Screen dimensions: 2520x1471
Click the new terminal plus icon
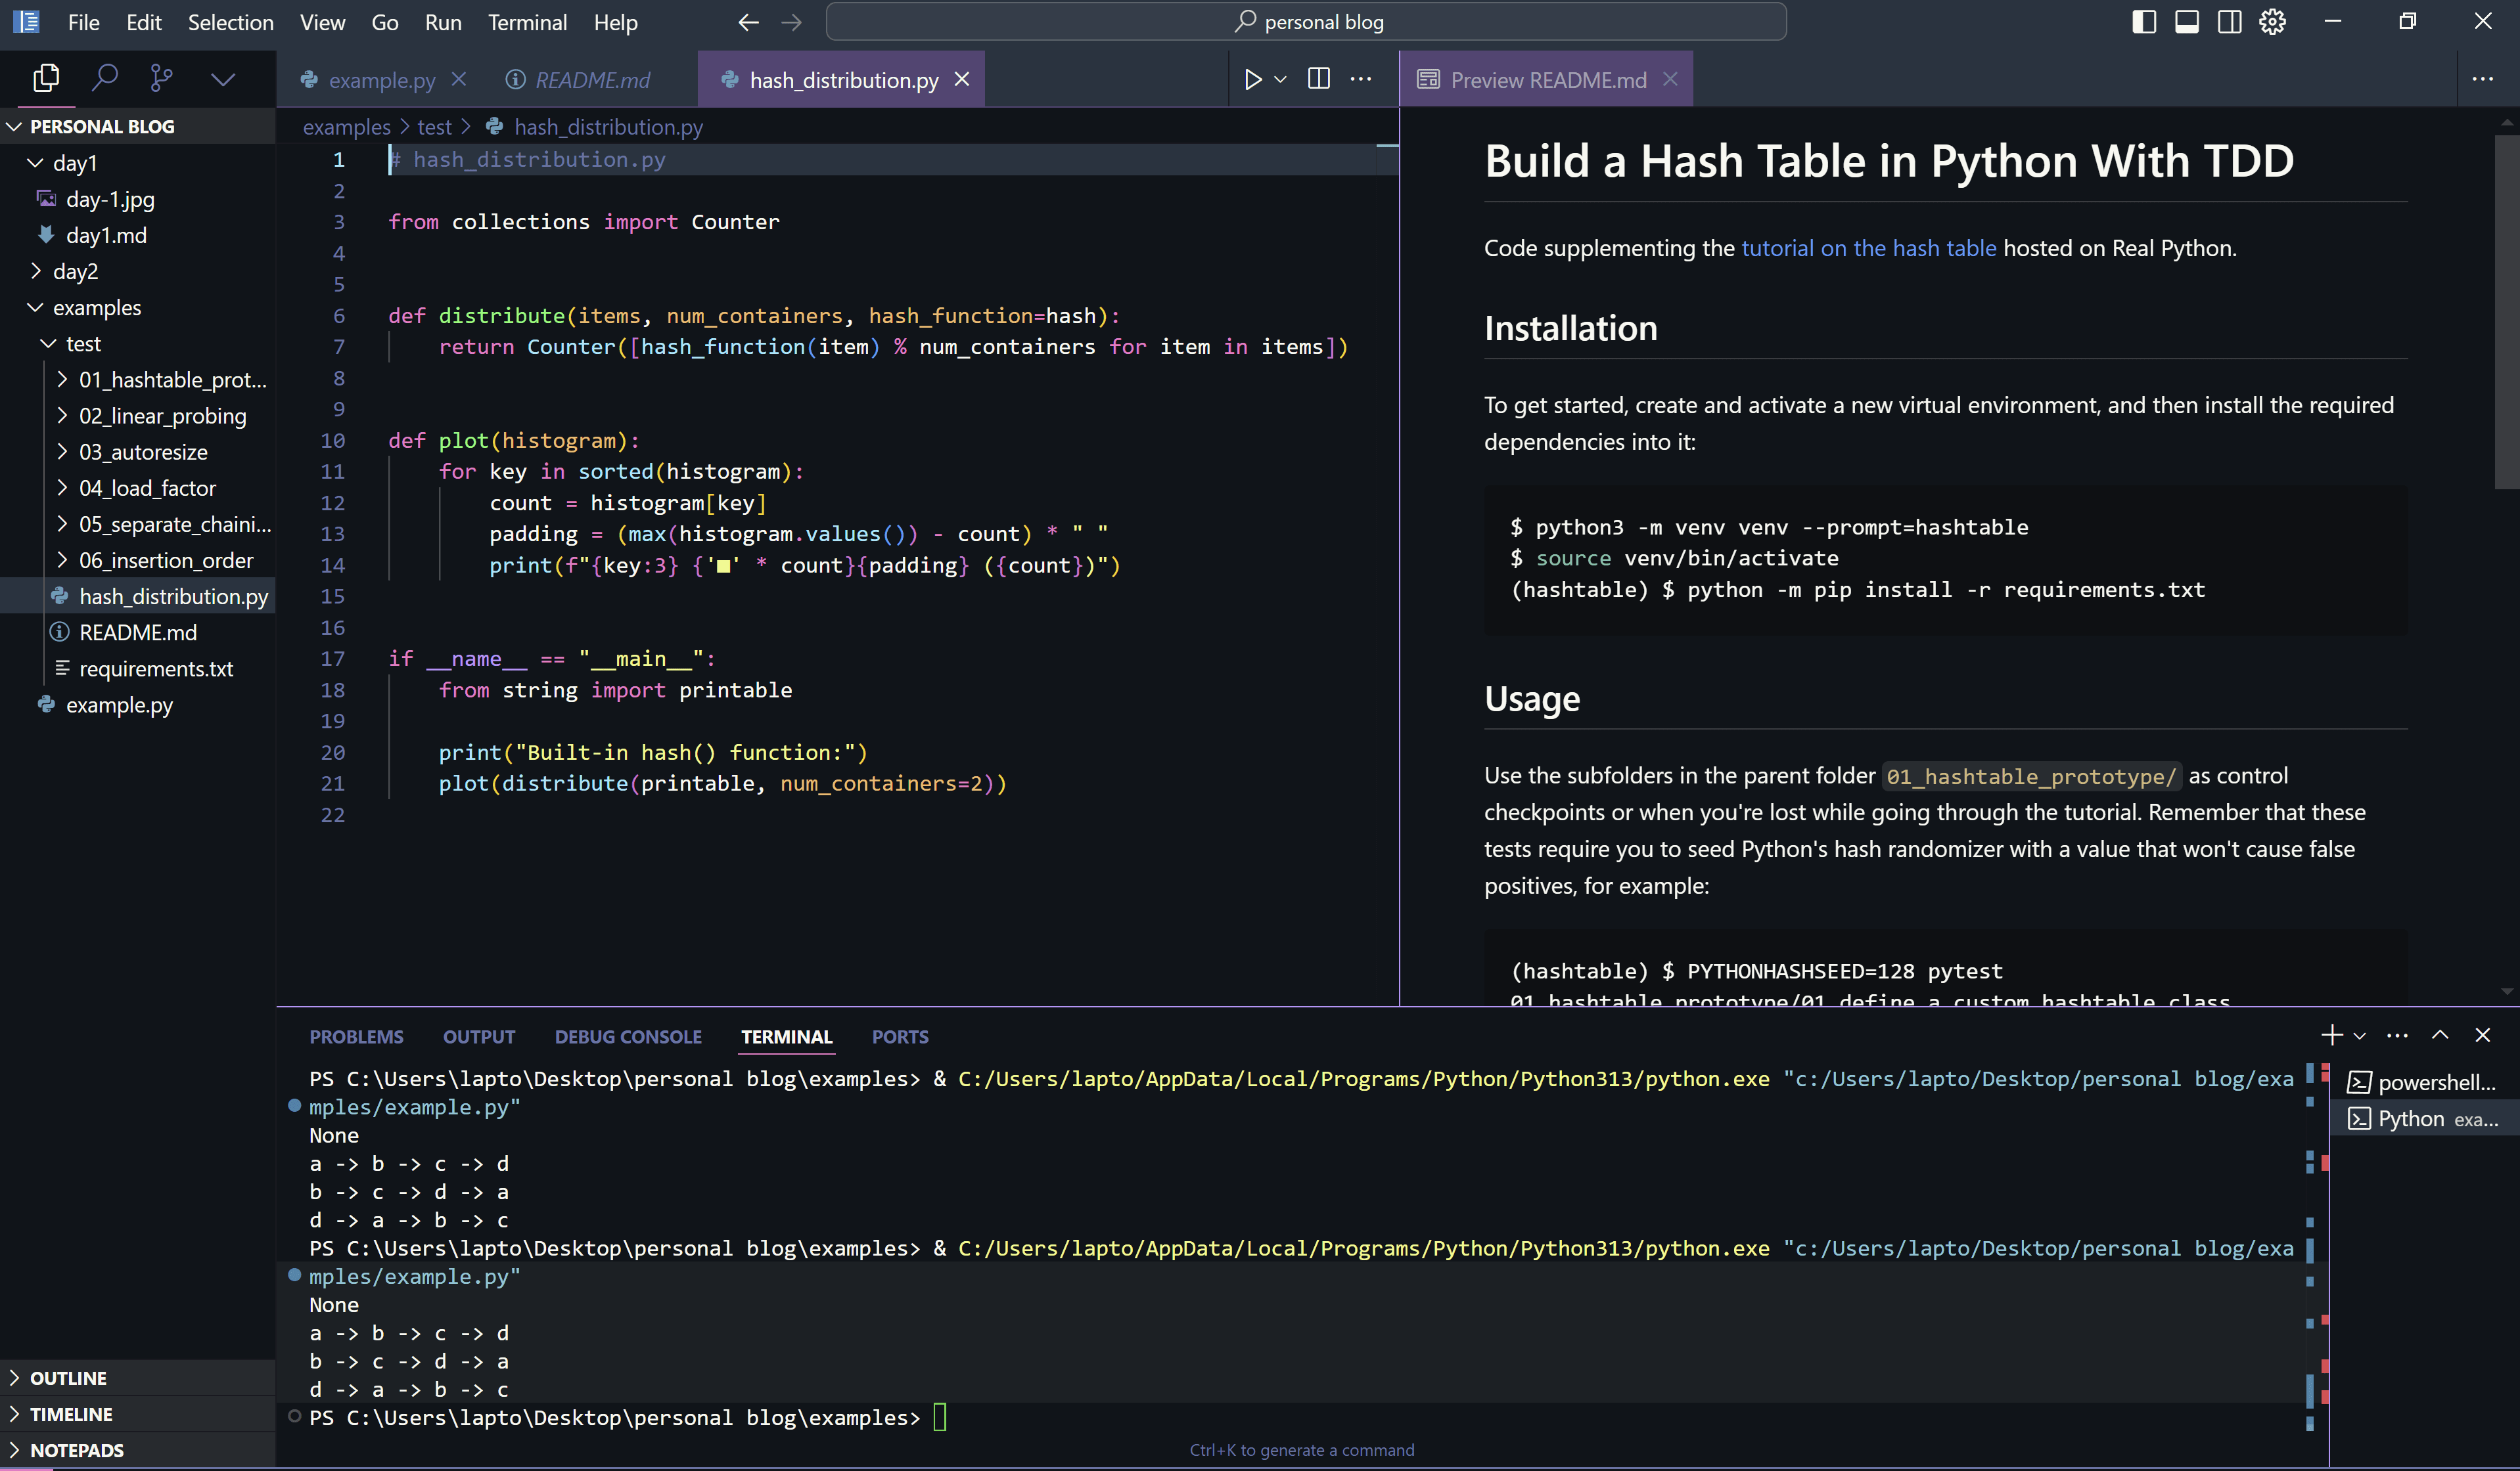(2331, 1036)
